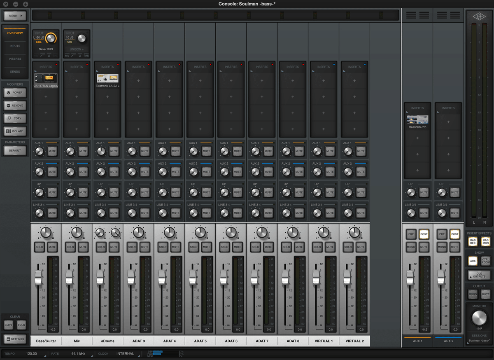The width and height of the screenshot is (494, 360).
Task: Switch to the SENDS view
Action: click(x=15, y=72)
